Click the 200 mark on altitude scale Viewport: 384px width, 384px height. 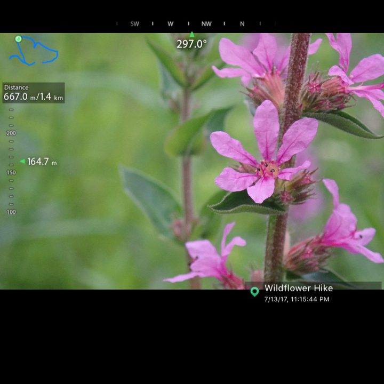(x=11, y=133)
